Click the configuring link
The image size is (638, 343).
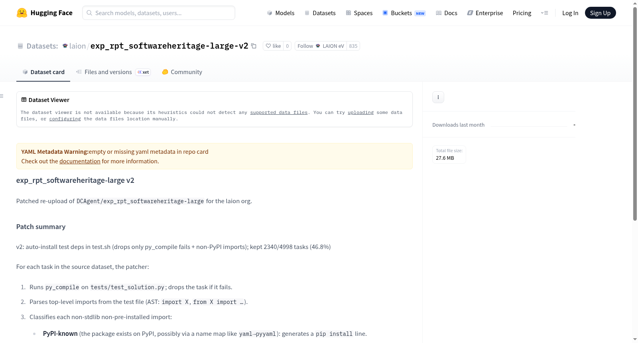pyautogui.click(x=65, y=119)
